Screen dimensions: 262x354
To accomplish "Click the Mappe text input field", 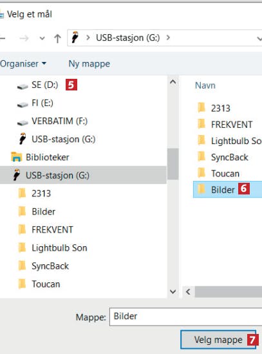I will tap(186, 317).
